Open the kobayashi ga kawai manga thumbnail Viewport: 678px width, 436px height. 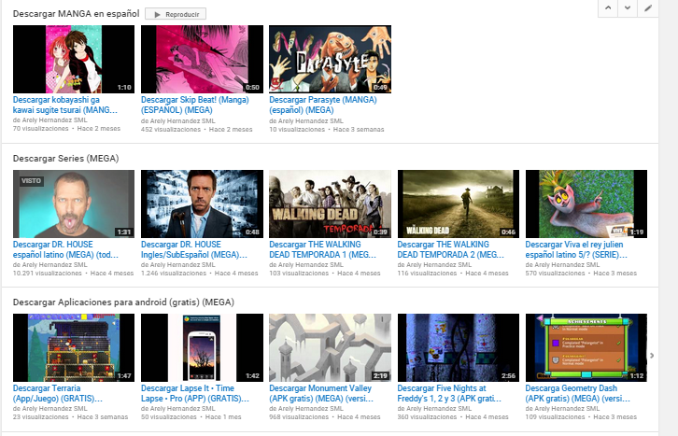point(74,59)
